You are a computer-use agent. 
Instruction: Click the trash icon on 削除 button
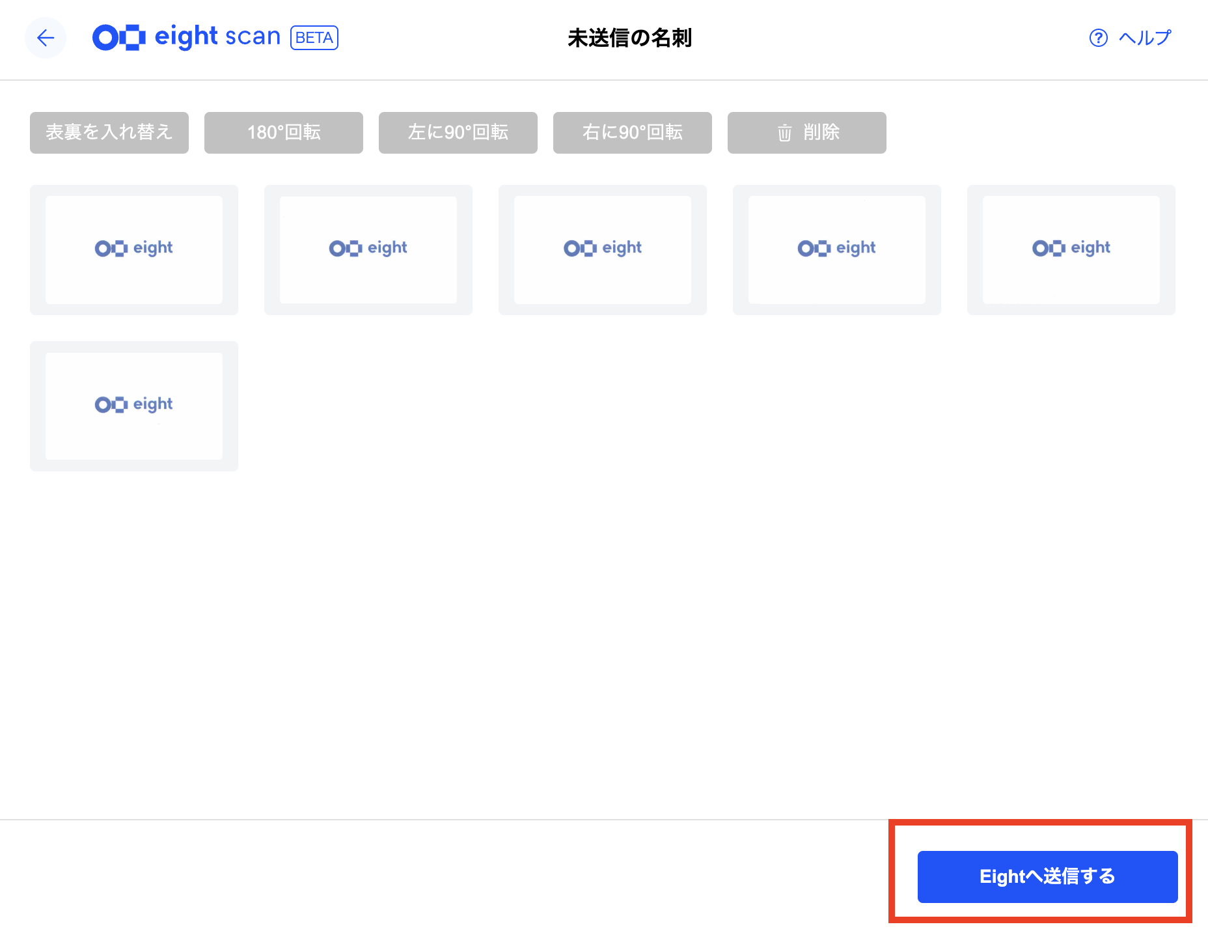784,133
